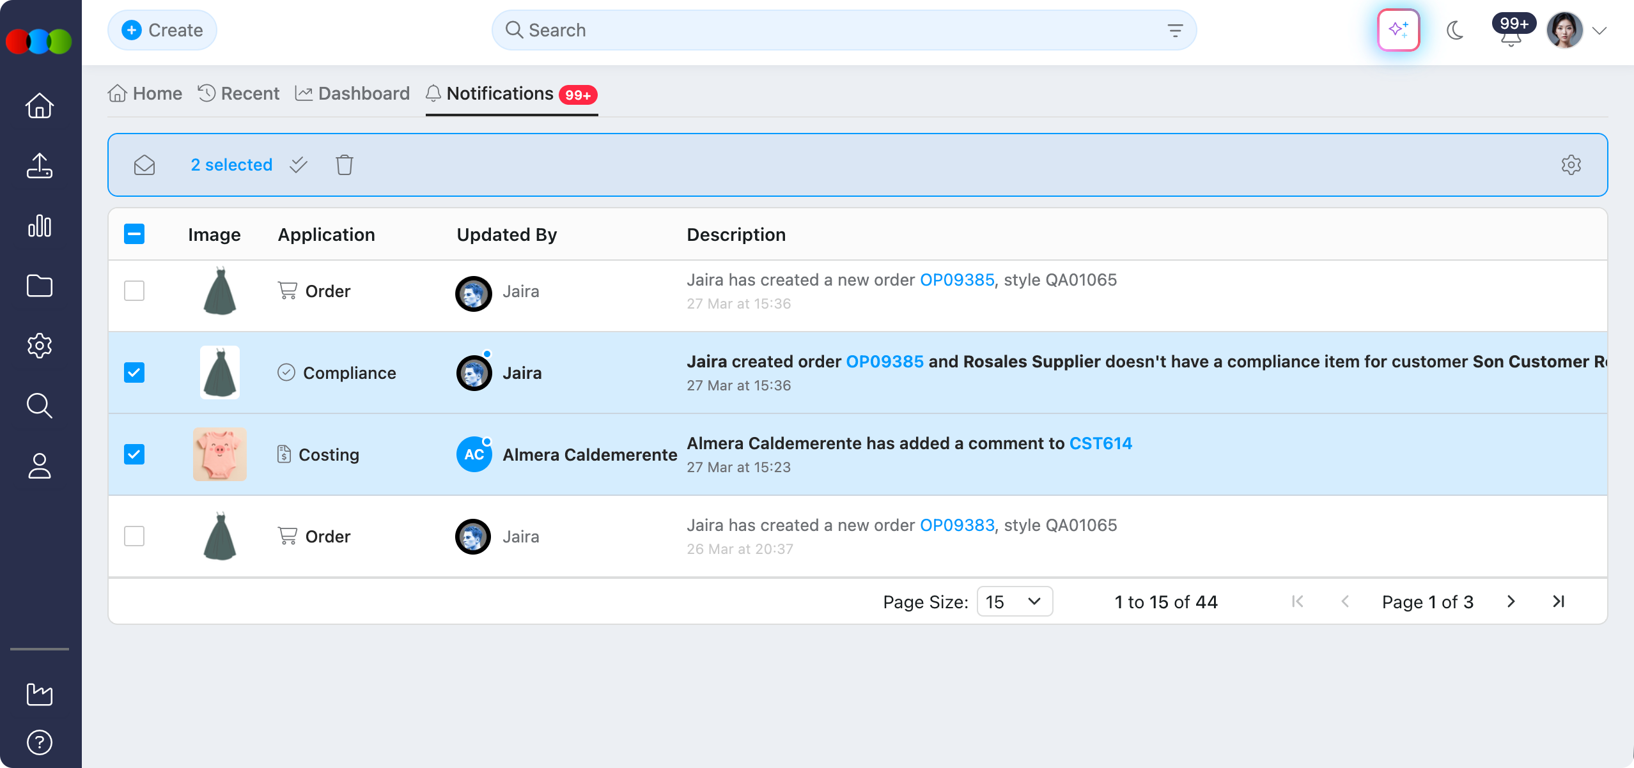
Task: Click the Create button
Action: (162, 30)
